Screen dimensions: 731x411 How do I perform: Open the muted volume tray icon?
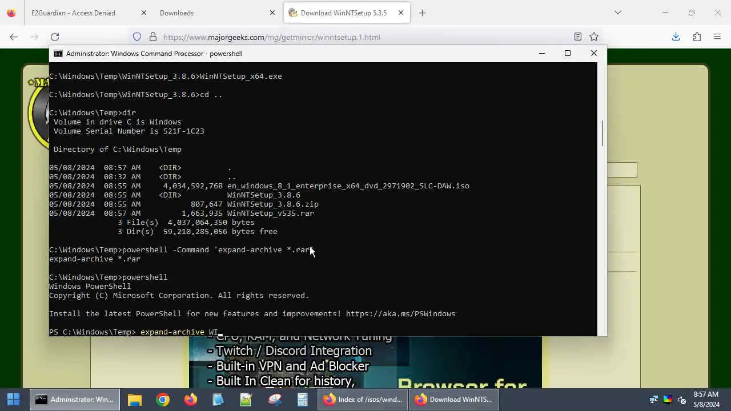pyautogui.click(x=681, y=400)
